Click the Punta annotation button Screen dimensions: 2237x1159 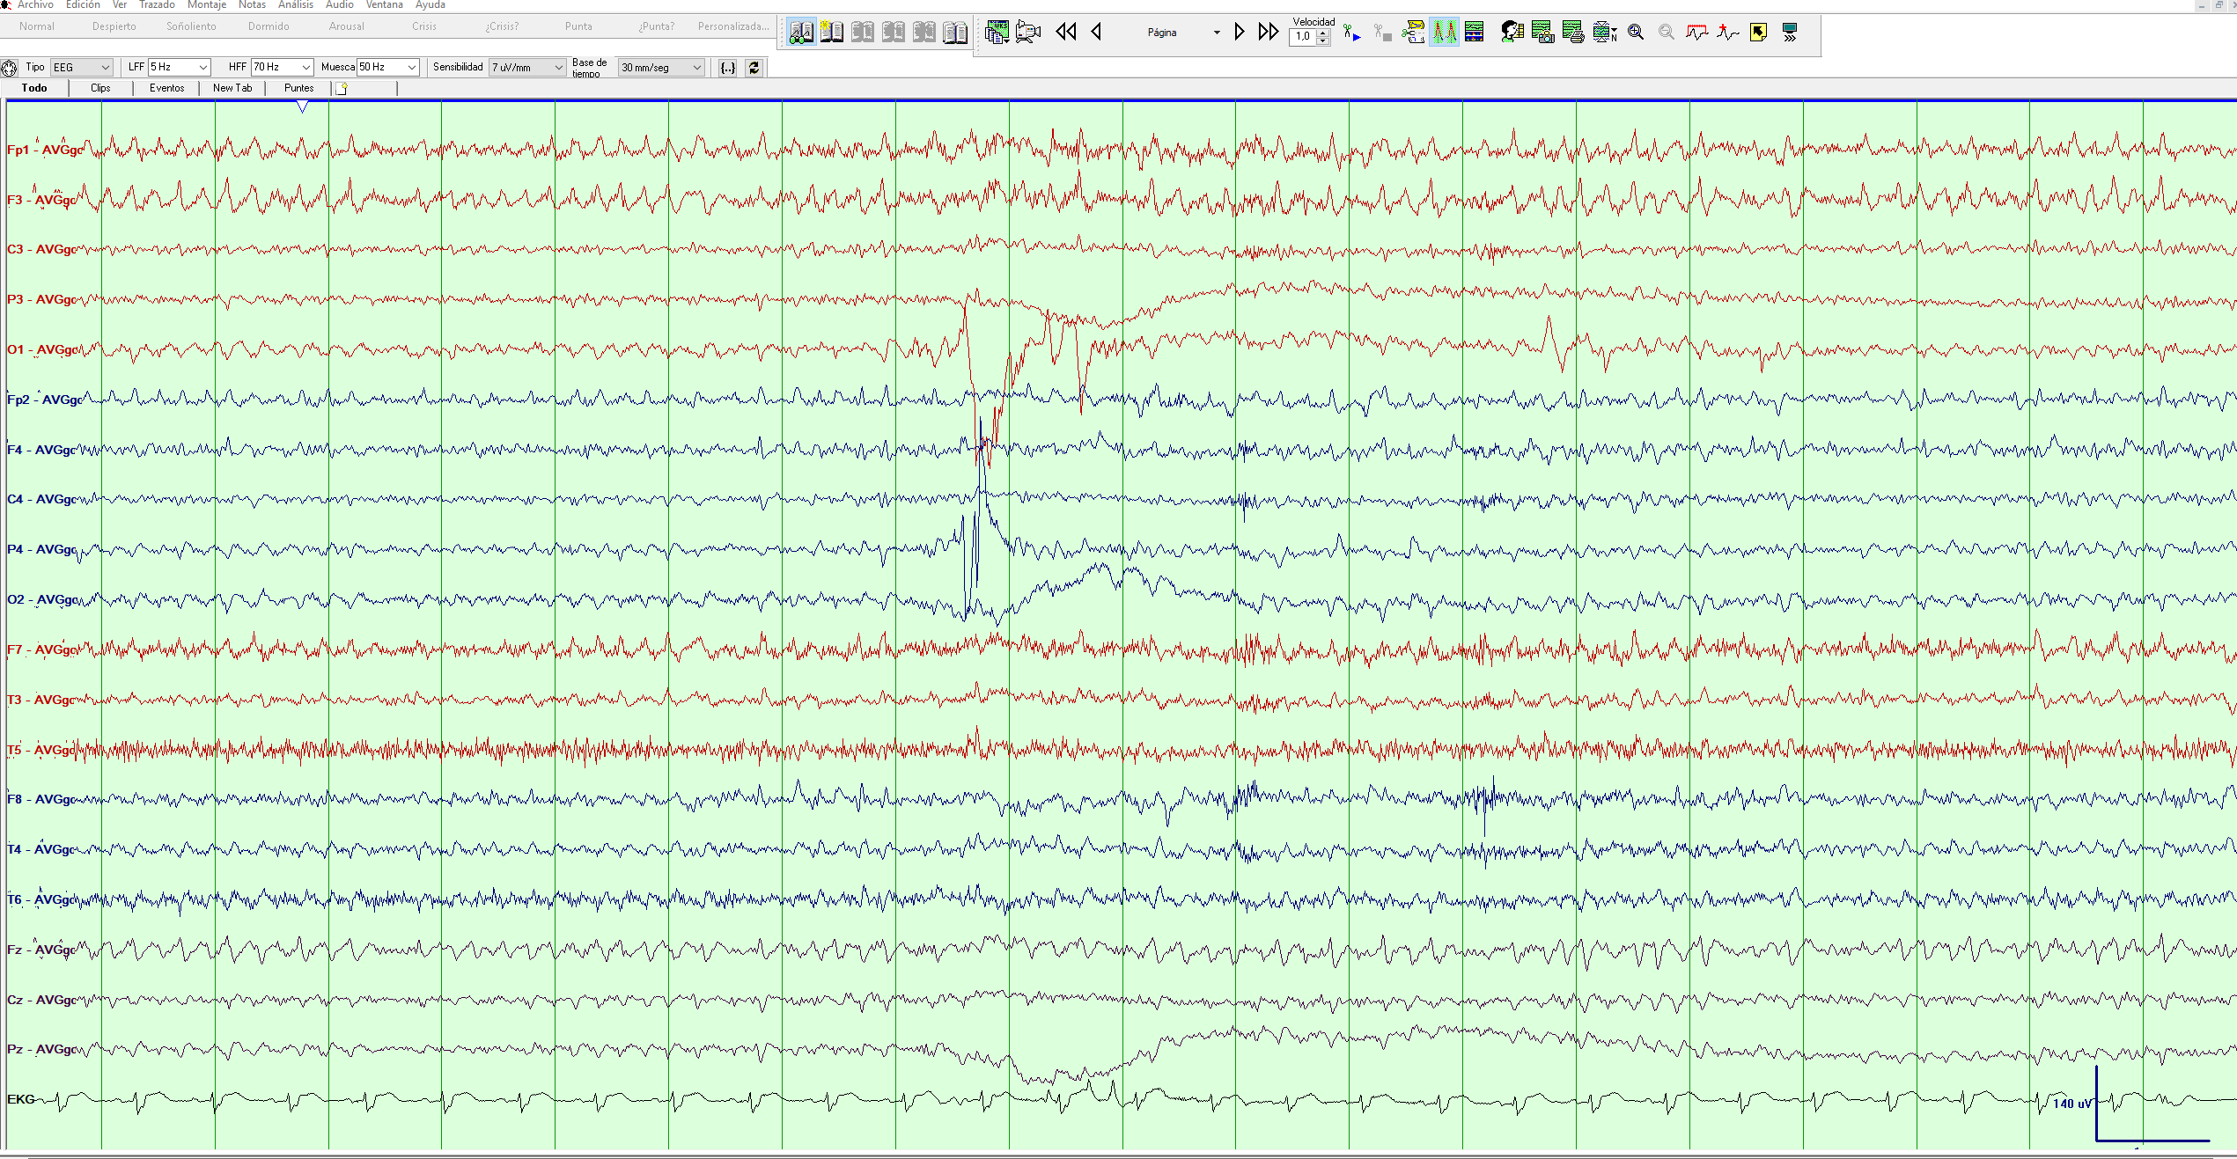pyautogui.click(x=578, y=26)
